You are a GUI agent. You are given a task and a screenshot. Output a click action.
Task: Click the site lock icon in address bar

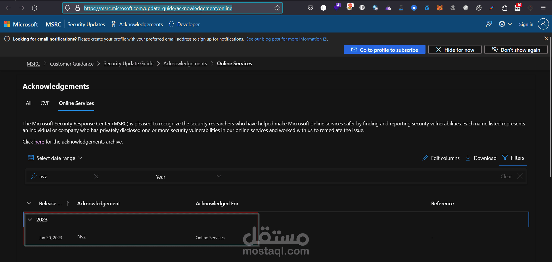(x=78, y=8)
